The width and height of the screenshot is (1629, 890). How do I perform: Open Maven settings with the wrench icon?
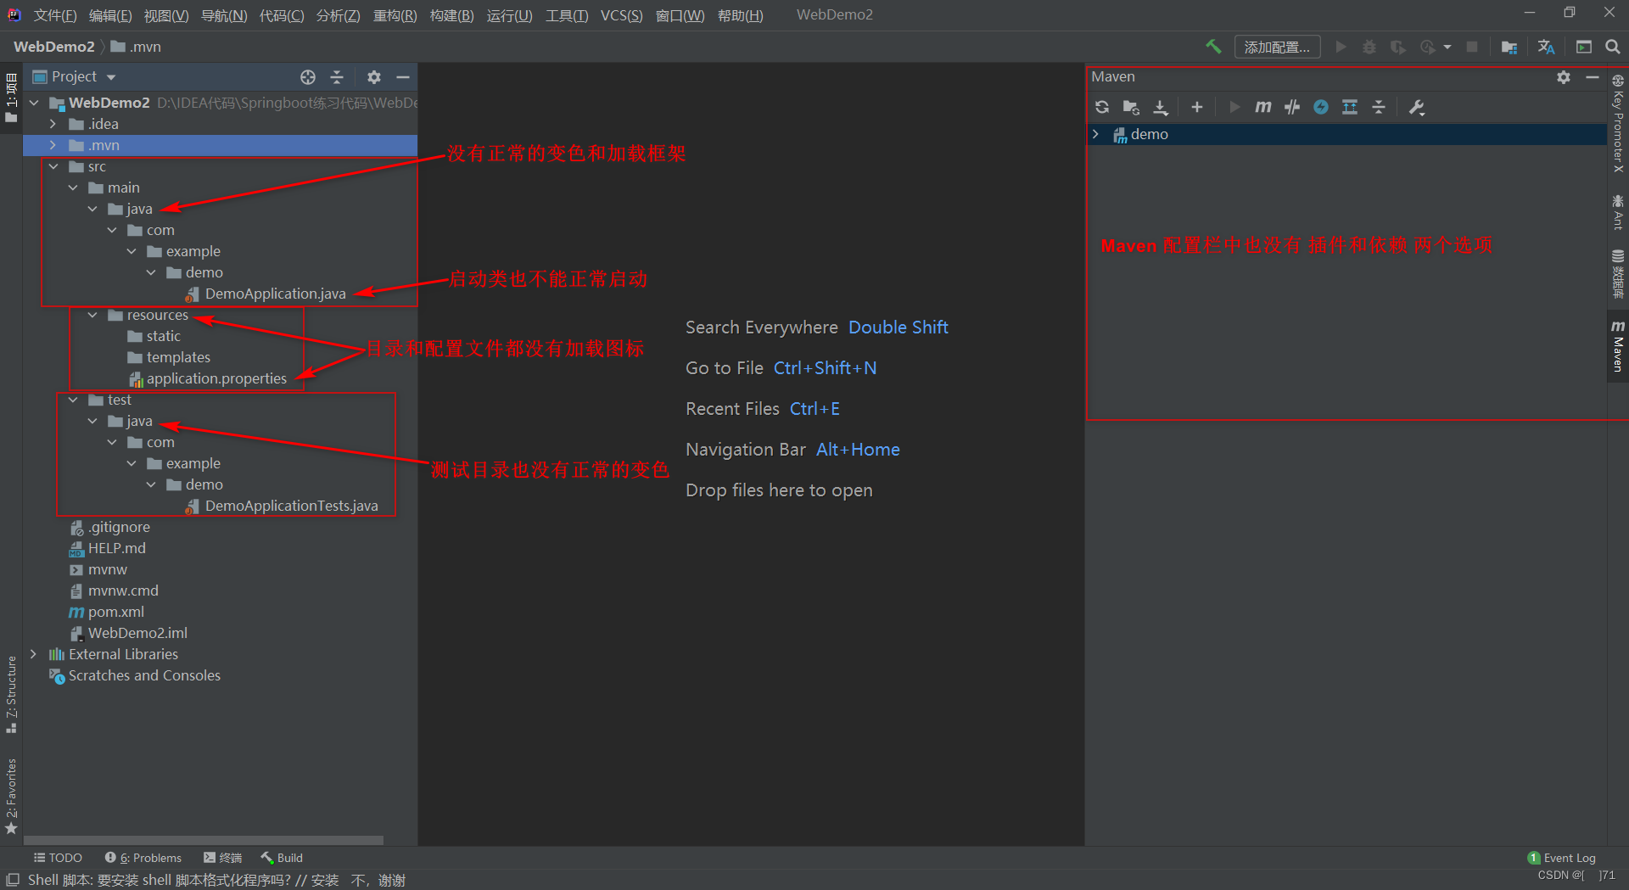[1416, 107]
